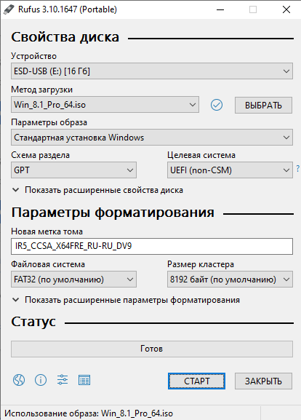Open the Win_8.1_Pro_64.iso boot selection dropdown
301x420 pixels.
(105, 105)
